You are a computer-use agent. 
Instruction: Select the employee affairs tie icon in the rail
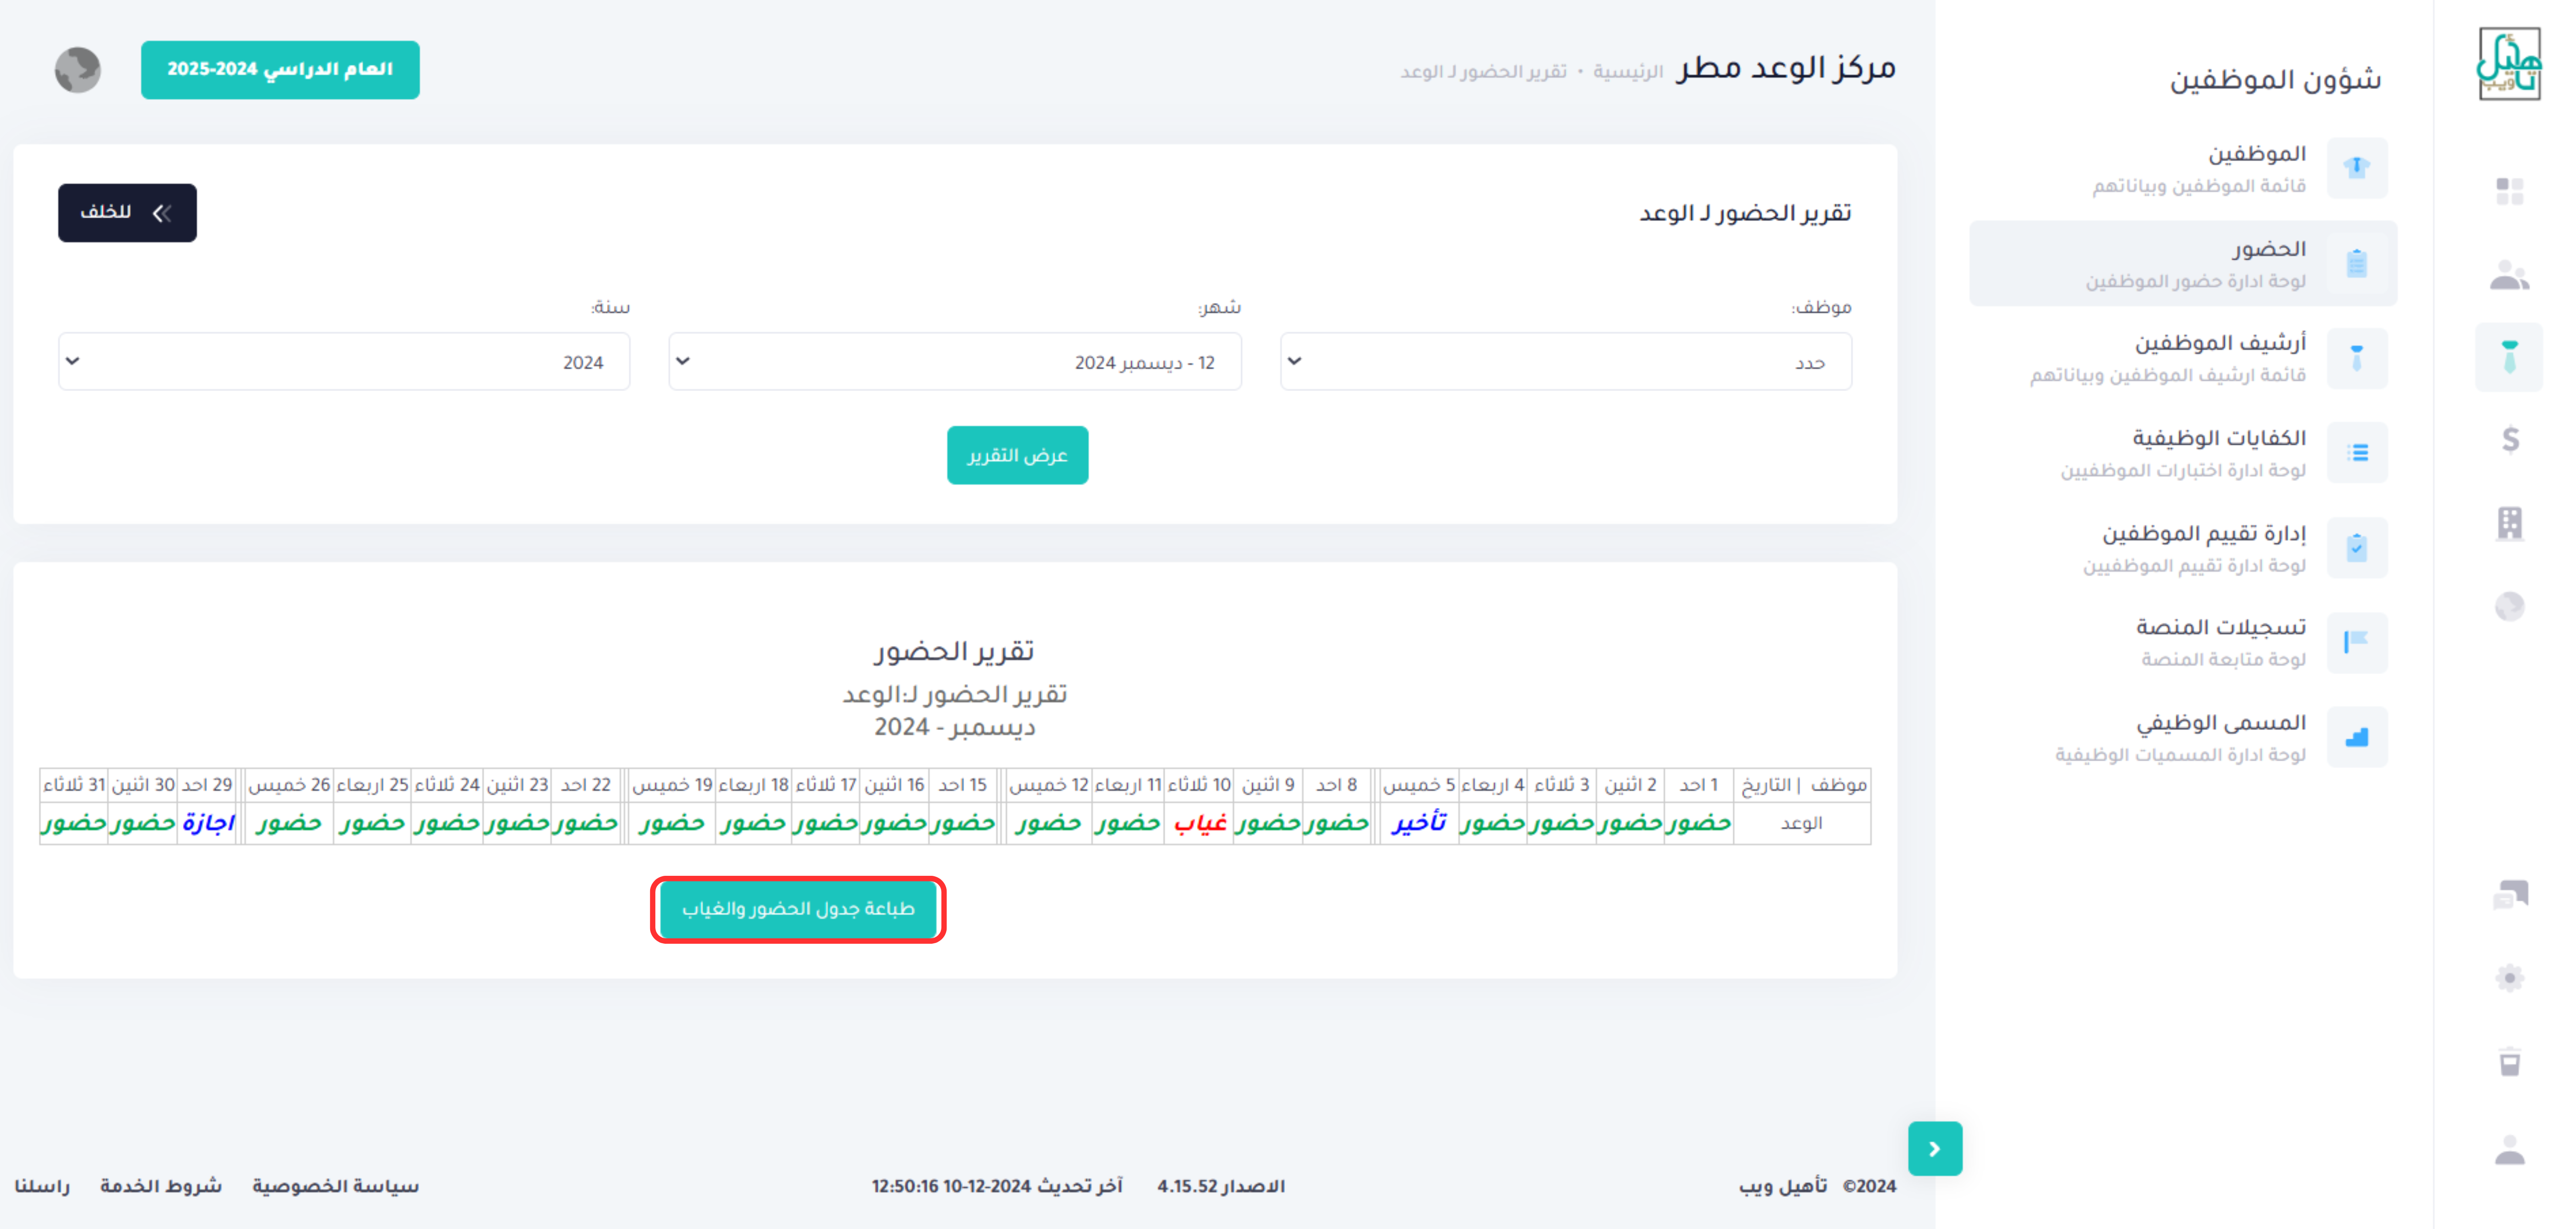coord(2509,357)
